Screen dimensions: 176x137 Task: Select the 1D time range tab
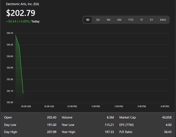[x=88, y=20]
